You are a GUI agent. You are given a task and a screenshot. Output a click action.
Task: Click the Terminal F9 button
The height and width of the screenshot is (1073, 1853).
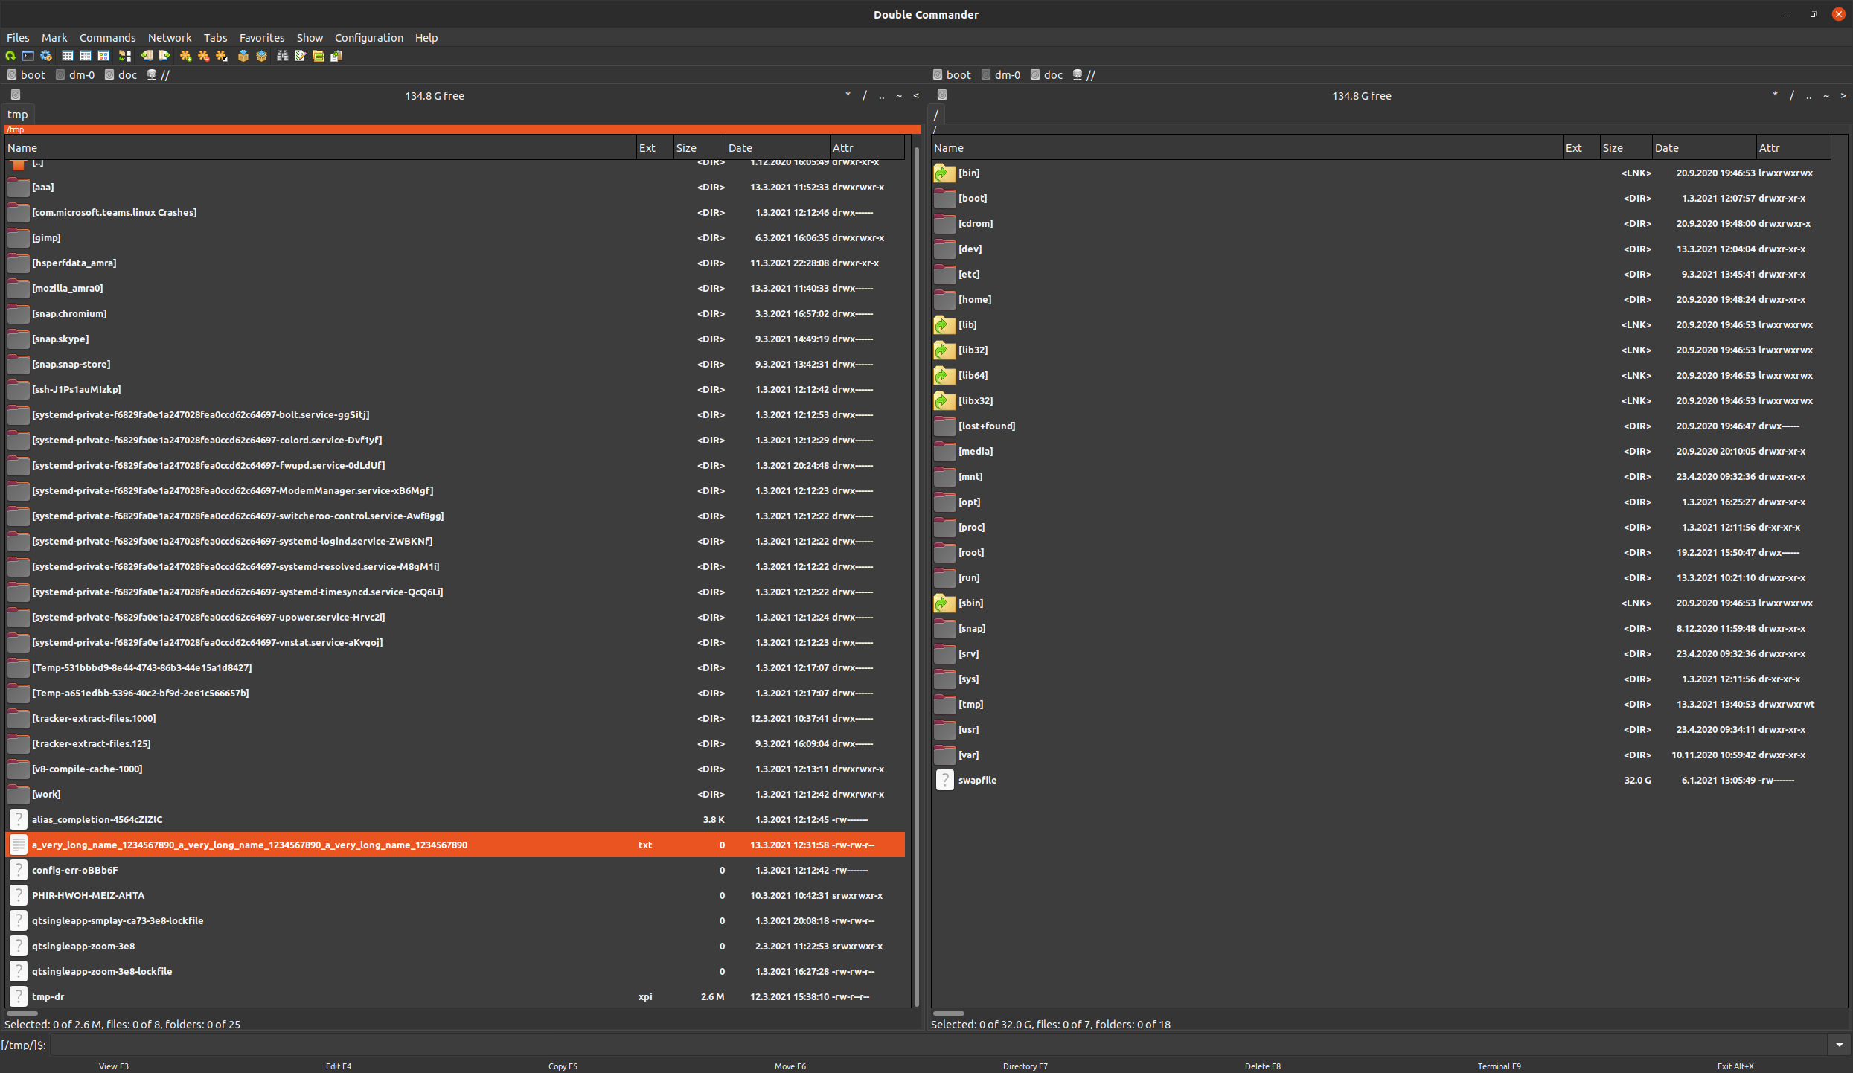[x=1500, y=1066]
